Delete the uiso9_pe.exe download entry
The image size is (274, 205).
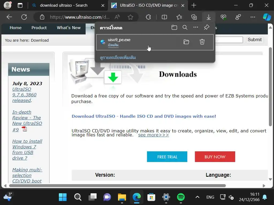202,42
